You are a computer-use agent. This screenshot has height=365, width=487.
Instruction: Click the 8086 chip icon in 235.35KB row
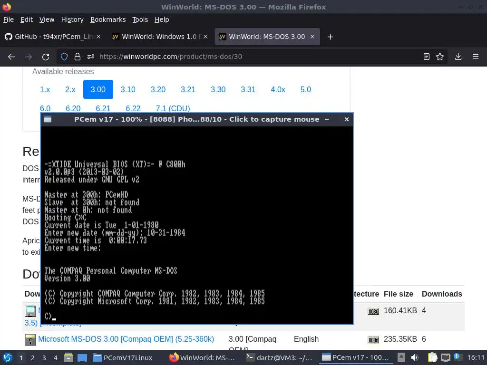[x=373, y=340]
